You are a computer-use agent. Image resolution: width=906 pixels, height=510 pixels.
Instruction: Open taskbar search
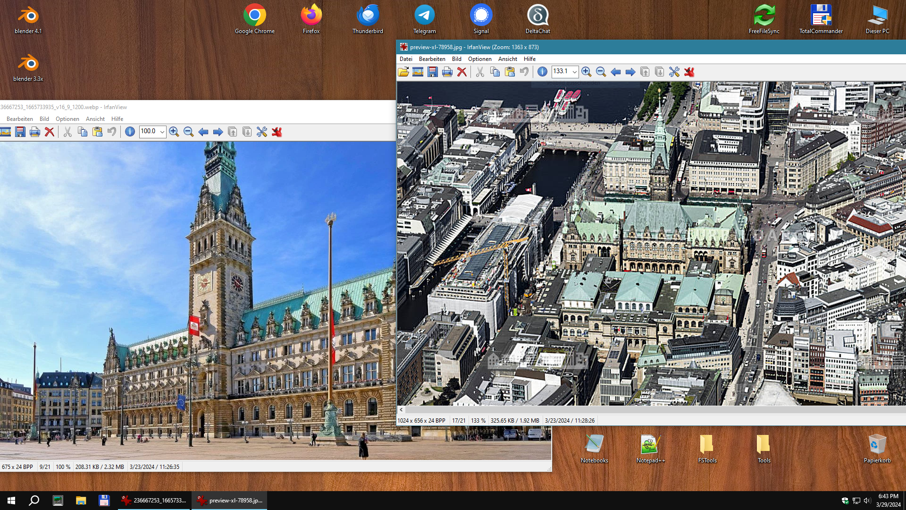[x=34, y=501]
